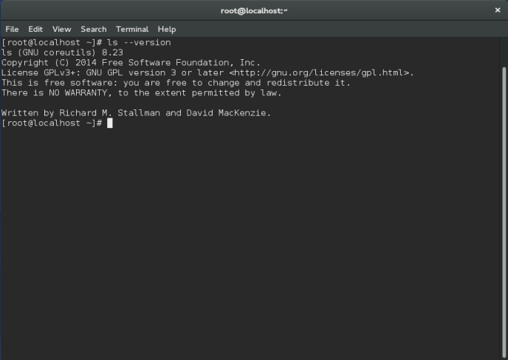Screen dimensions: 508x360
Task: Click the last '[root@localhost ~]#' prompt
Action: [52, 123]
